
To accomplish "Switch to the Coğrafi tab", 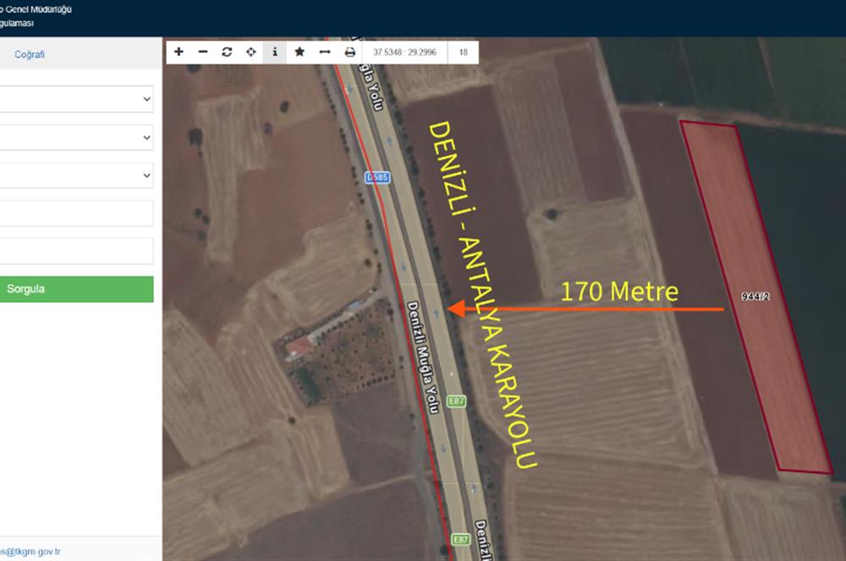I will click(x=30, y=54).
